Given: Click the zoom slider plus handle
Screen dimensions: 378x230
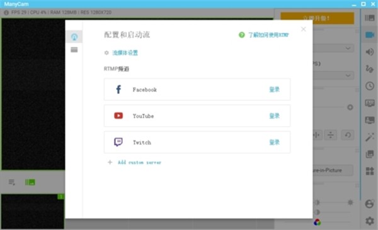Looking at the screenshot, I should click(350, 107).
